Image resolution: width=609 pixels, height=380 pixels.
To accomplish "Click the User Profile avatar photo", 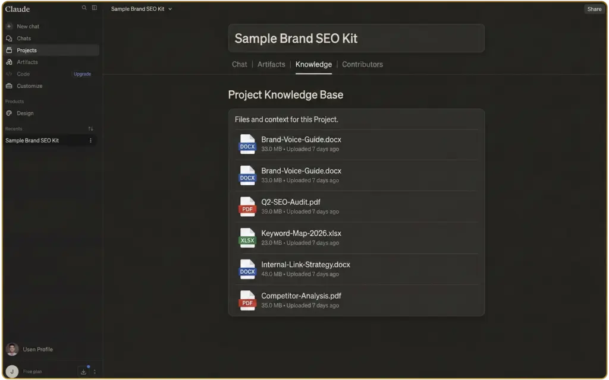I will pos(12,349).
